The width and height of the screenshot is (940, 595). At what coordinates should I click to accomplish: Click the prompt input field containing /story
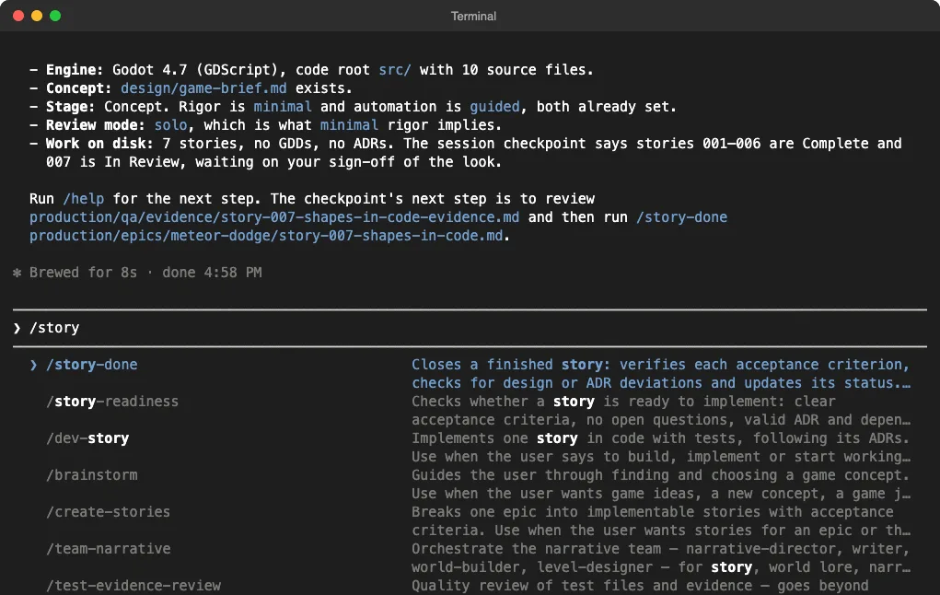coord(470,328)
